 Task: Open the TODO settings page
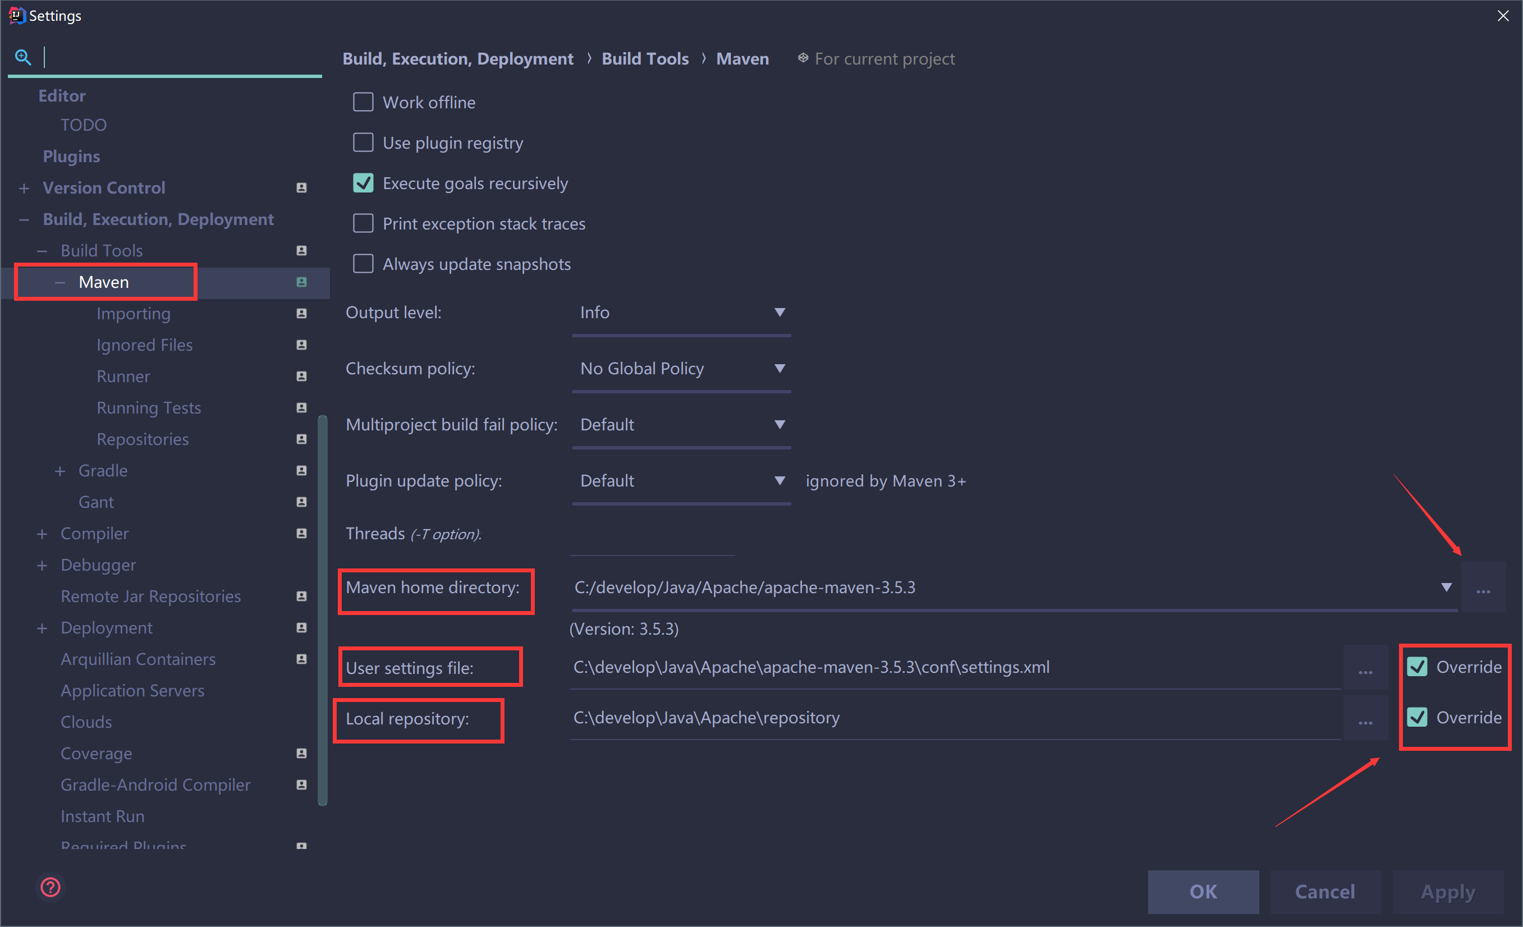point(84,125)
